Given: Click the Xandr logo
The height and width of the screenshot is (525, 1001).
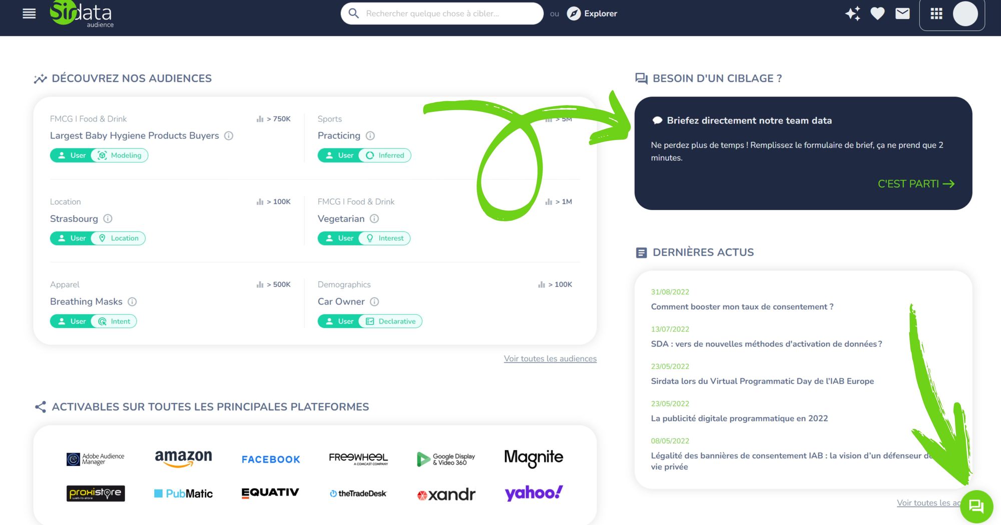Looking at the screenshot, I should click(446, 494).
